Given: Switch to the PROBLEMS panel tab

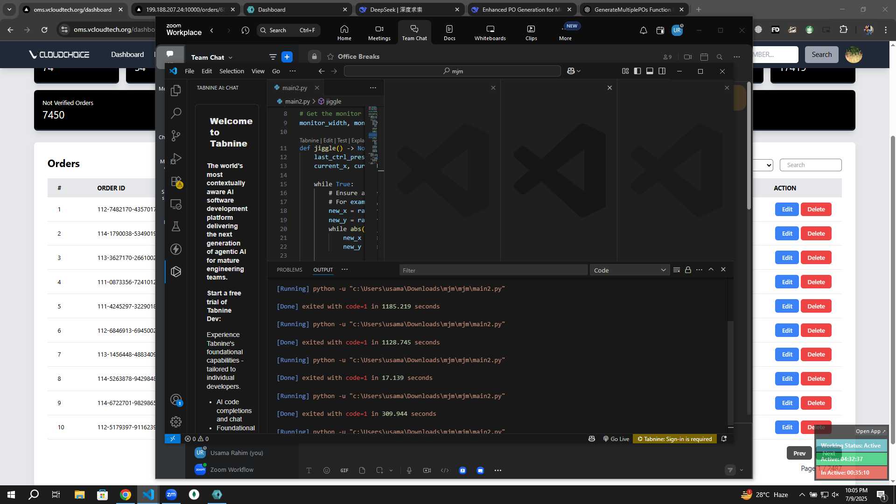Looking at the screenshot, I should coord(289,270).
